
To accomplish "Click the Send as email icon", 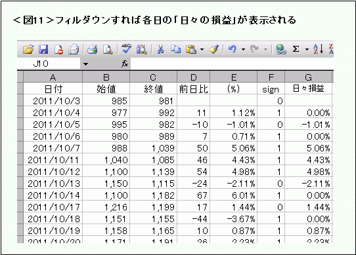I will coord(74,49).
